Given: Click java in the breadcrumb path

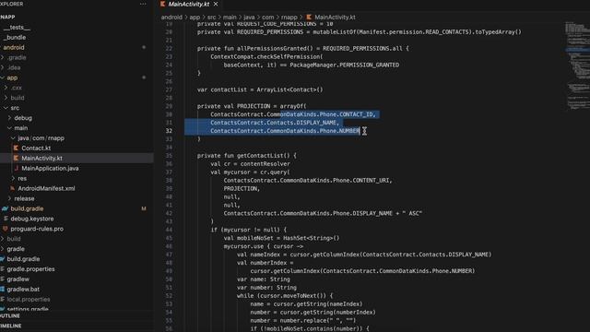Looking at the screenshot, I should [249, 18].
